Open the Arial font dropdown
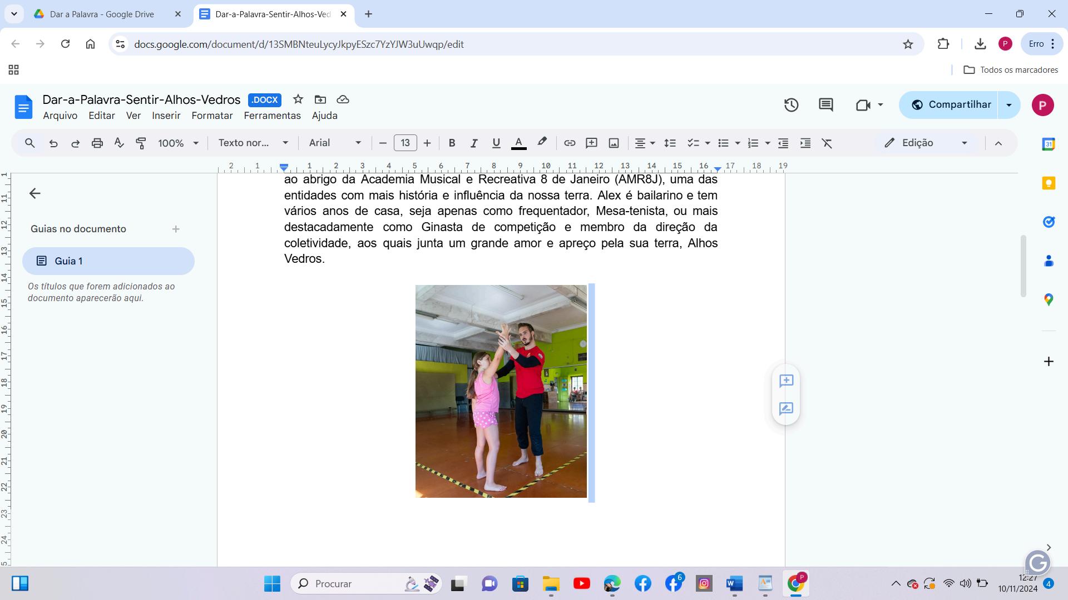This screenshot has width=1068, height=600. [x=335, y=143]
